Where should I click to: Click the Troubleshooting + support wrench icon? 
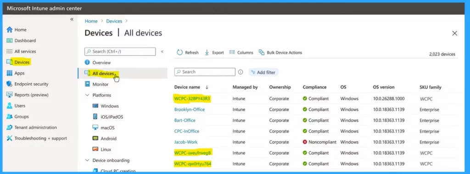9,138
